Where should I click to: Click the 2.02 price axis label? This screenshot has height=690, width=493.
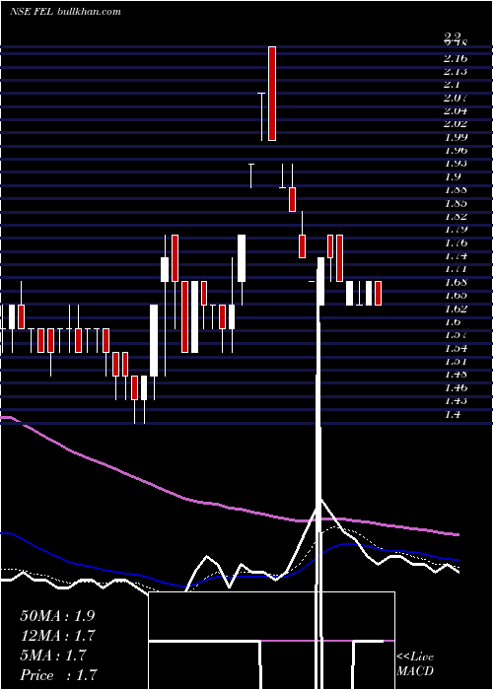point(456,124)
